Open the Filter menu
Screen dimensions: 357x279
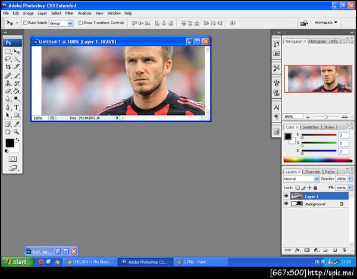69,13
